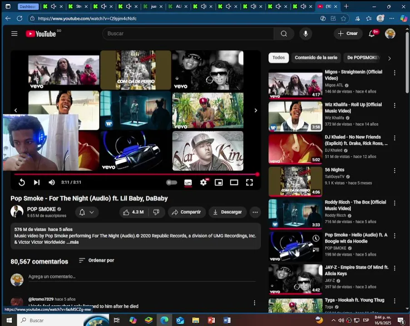Open YouTube notifications bell
This screenshot has height=326, width=410.
click(372, 34)
